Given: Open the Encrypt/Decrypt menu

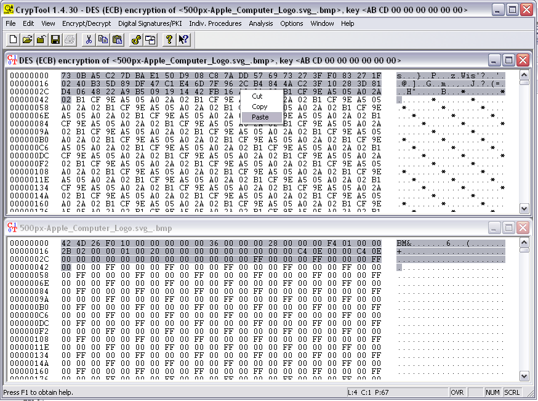Looking at the screenshot, I should [x=86, y=23].
